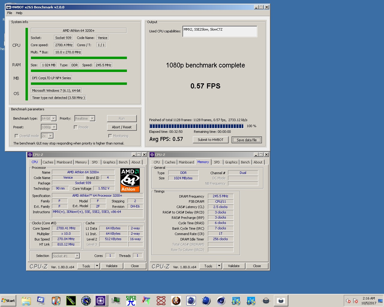Click the Run benchmark button
This screenshot has width=384, height=307.
pos(121,118)
